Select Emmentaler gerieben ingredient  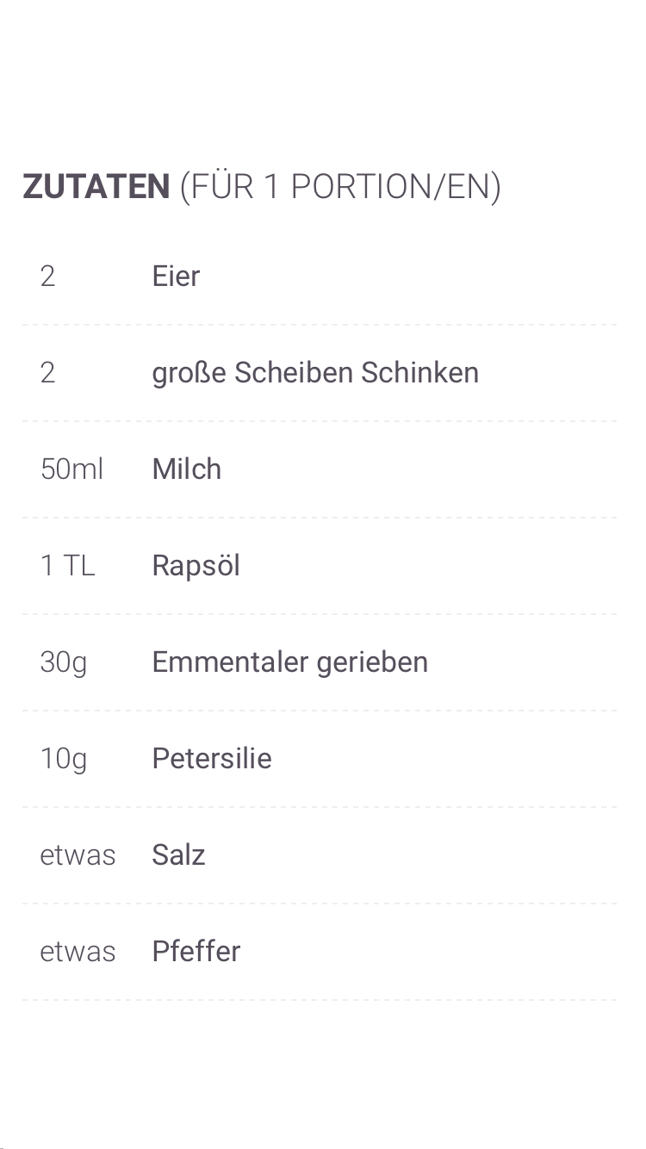pyautogui.click(x=289, y=662)
